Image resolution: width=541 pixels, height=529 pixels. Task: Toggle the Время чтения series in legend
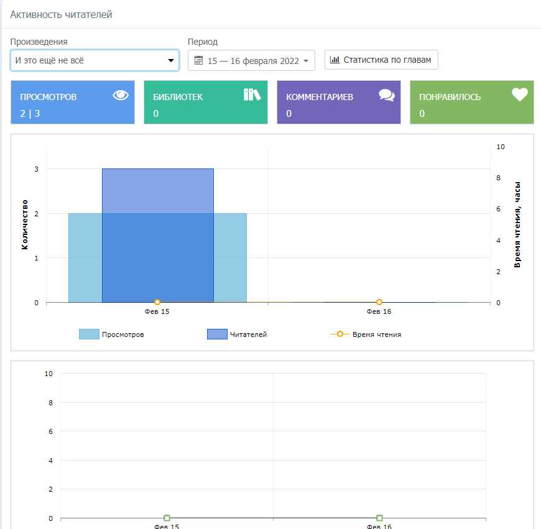click(376, 334)
